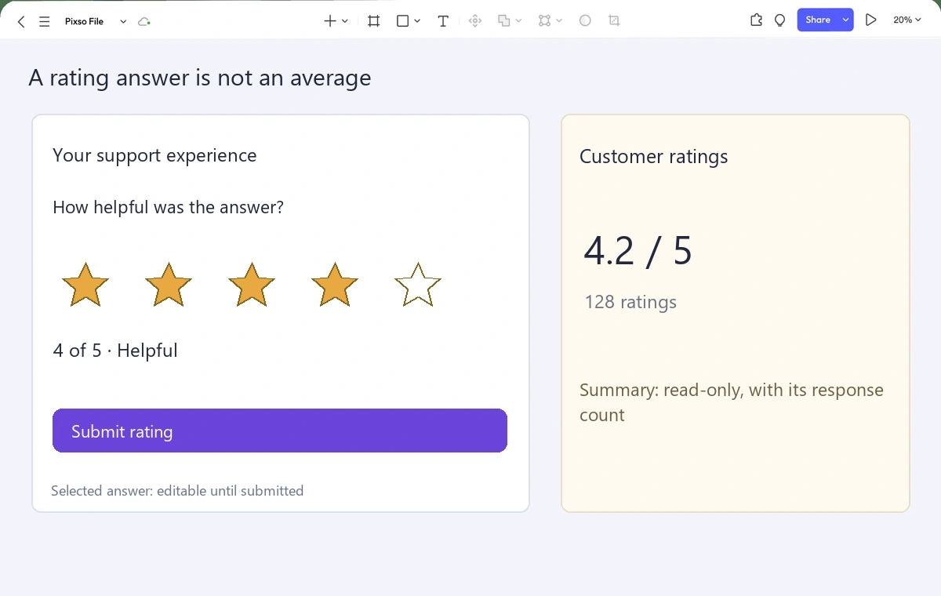Go back using the left arrow icon
Image resolution: width=941 pixels, height=596 pixels.
click(21, 21)
